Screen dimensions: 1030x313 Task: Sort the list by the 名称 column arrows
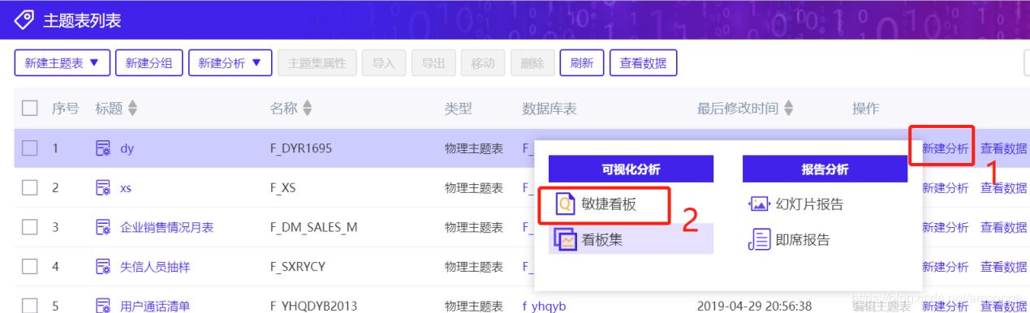click(308, 109)
